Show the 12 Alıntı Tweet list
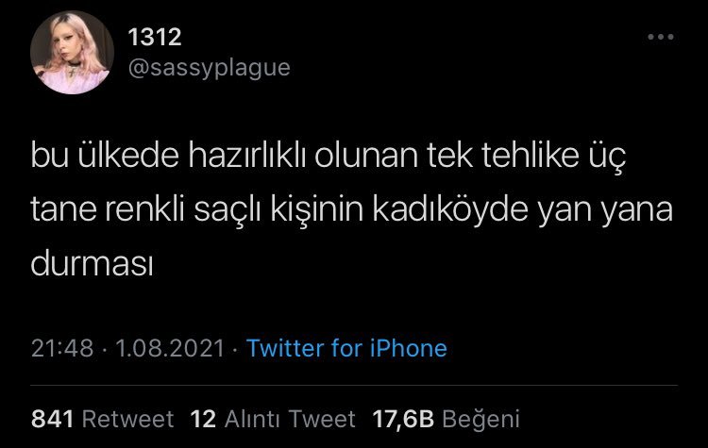708x448 pixels. 273,419
